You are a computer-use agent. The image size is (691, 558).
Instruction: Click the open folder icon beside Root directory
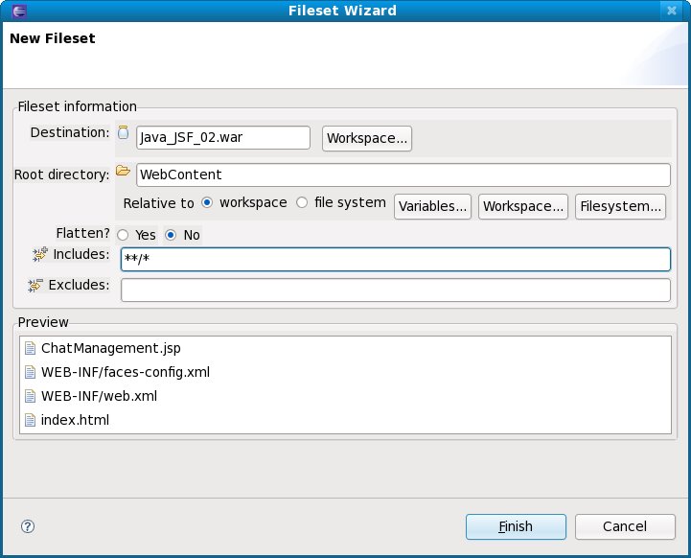click(123, 172)
